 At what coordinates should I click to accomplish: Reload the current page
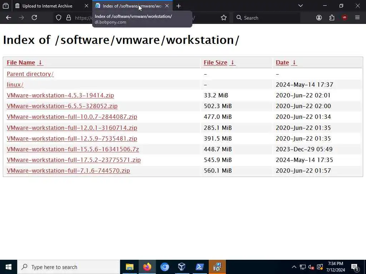(34, 18)
